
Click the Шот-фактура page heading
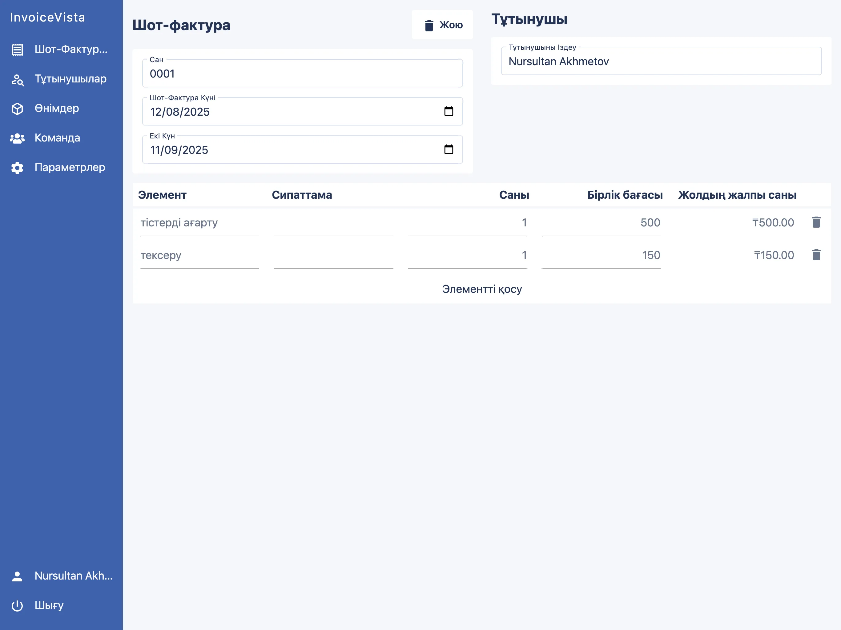(181, 25)
